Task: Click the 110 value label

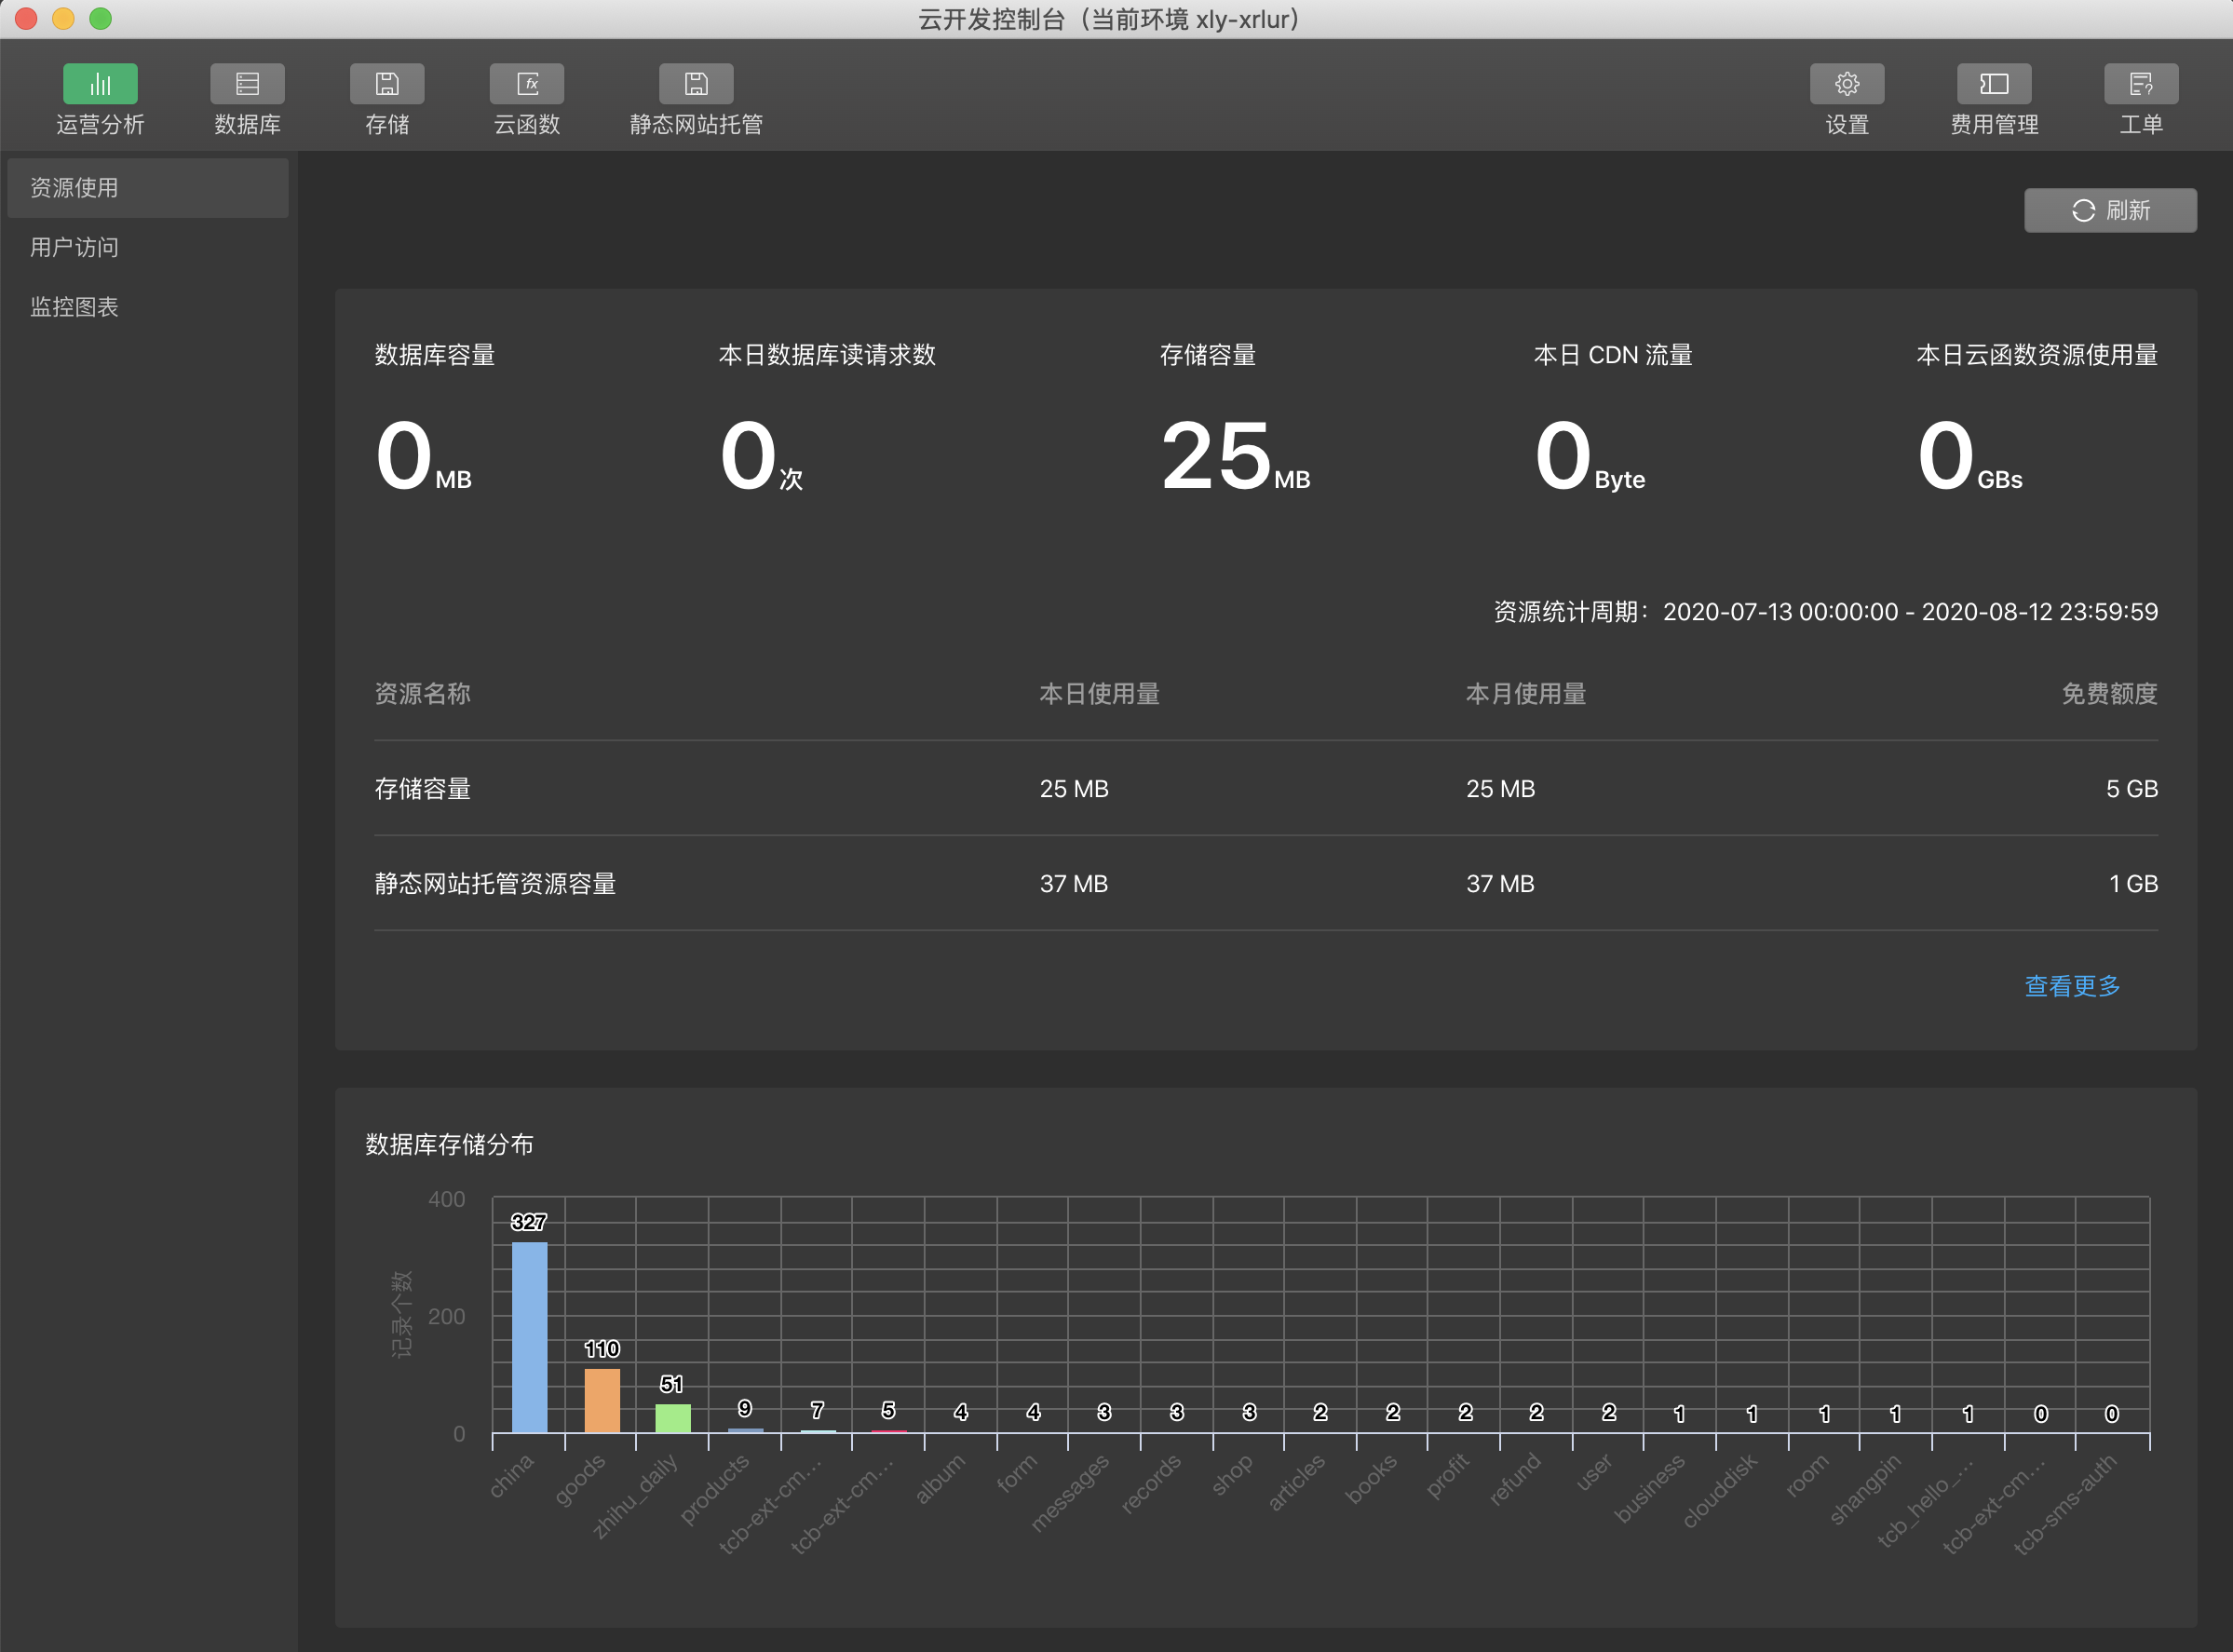Action: [x=602, y=1349]
